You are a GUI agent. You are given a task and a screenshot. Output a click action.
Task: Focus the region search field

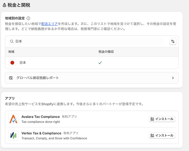coord(88,41)
